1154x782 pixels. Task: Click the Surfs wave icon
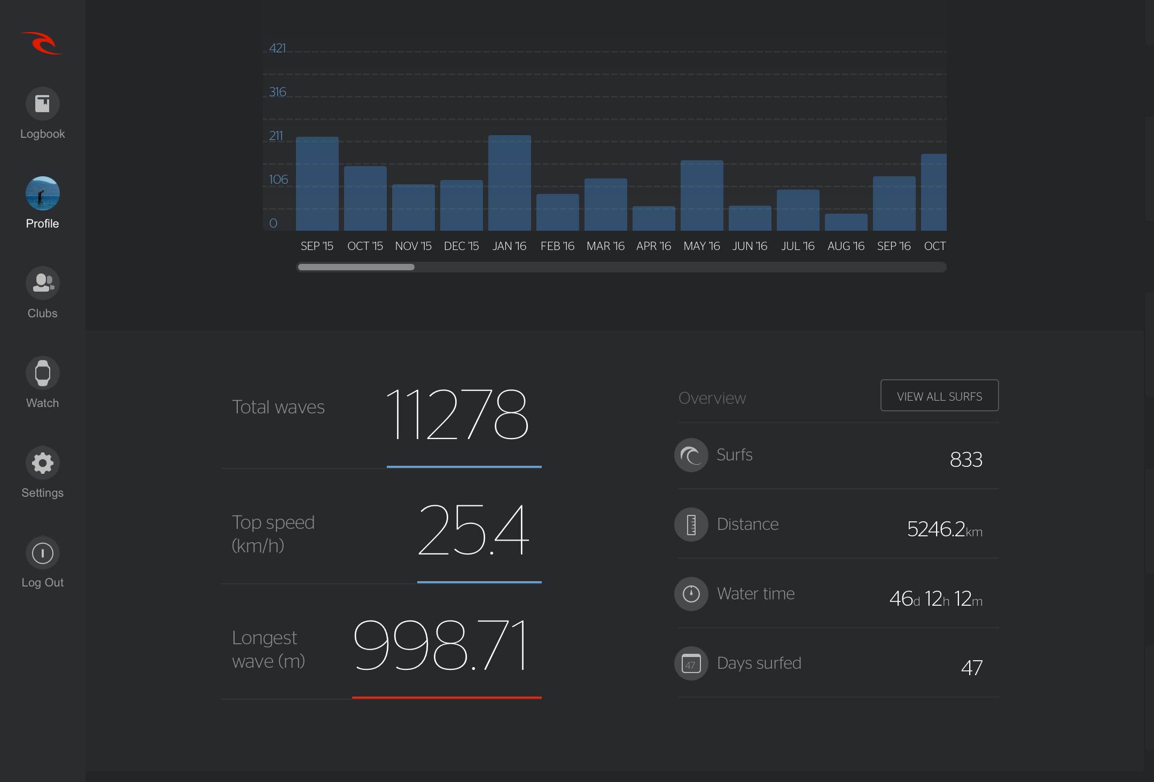[691, 455]
